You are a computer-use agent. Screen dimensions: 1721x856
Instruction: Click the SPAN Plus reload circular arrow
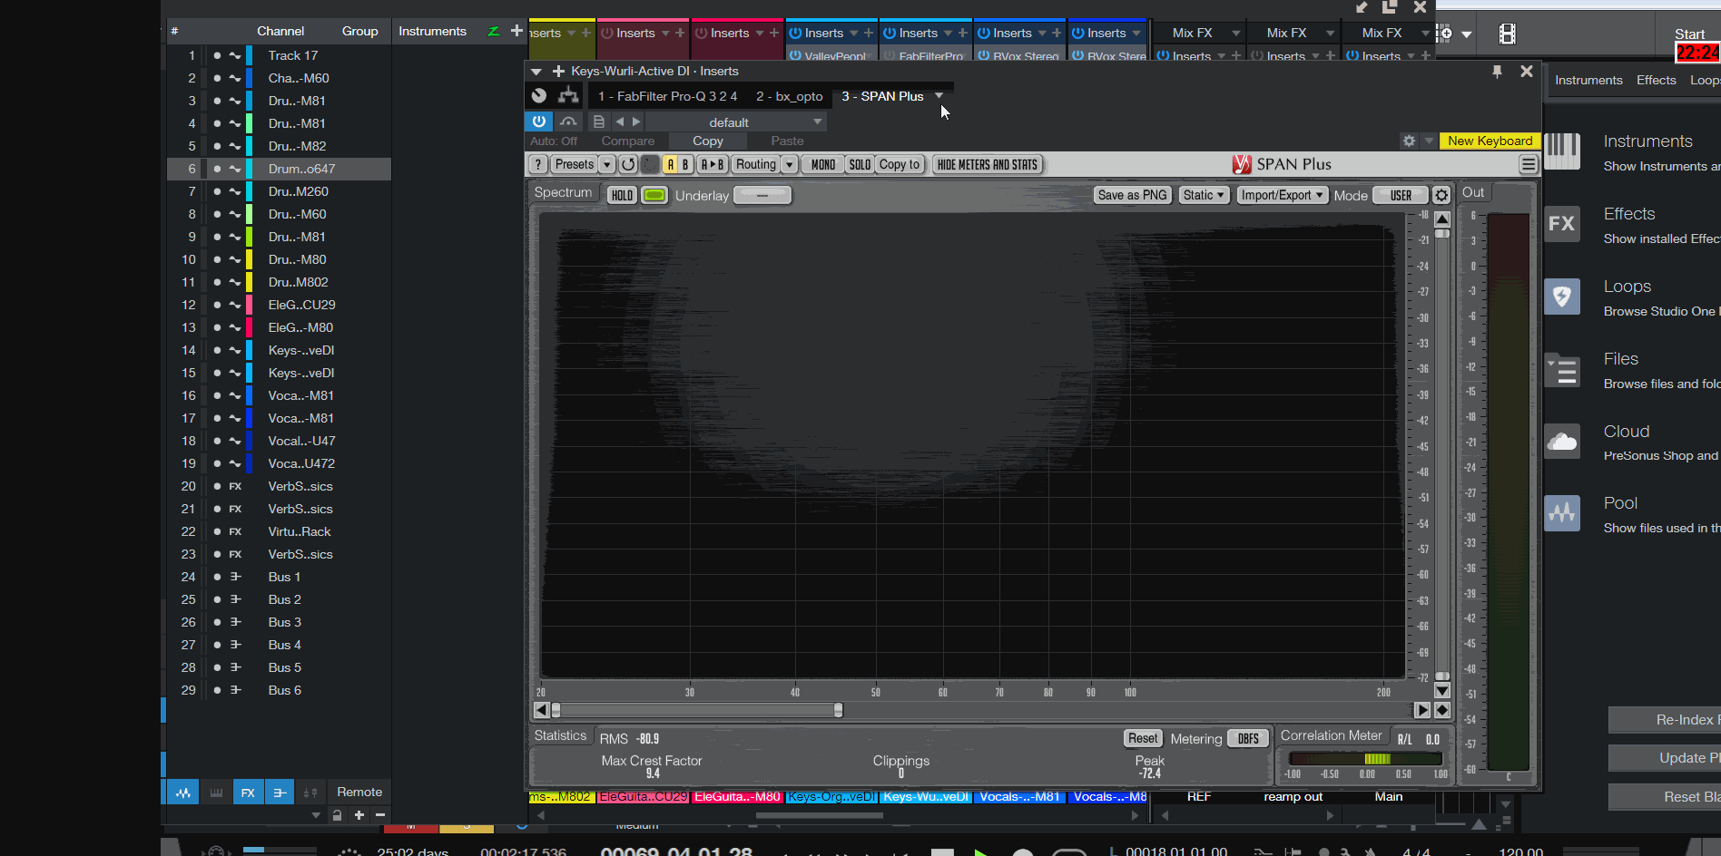[628, 164]
